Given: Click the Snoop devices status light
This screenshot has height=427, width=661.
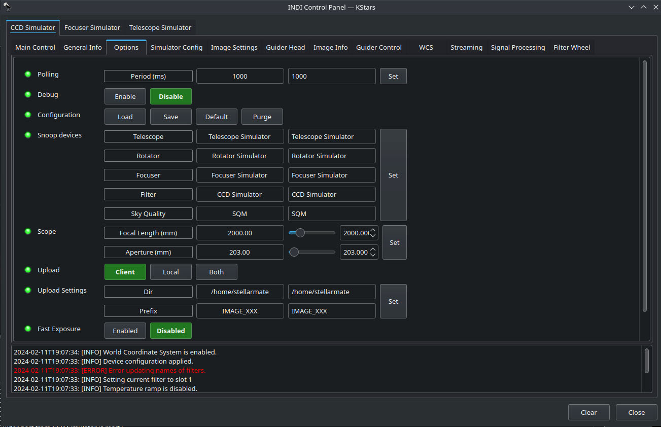Looking at the screenshot, I should (x=28, y=135).
